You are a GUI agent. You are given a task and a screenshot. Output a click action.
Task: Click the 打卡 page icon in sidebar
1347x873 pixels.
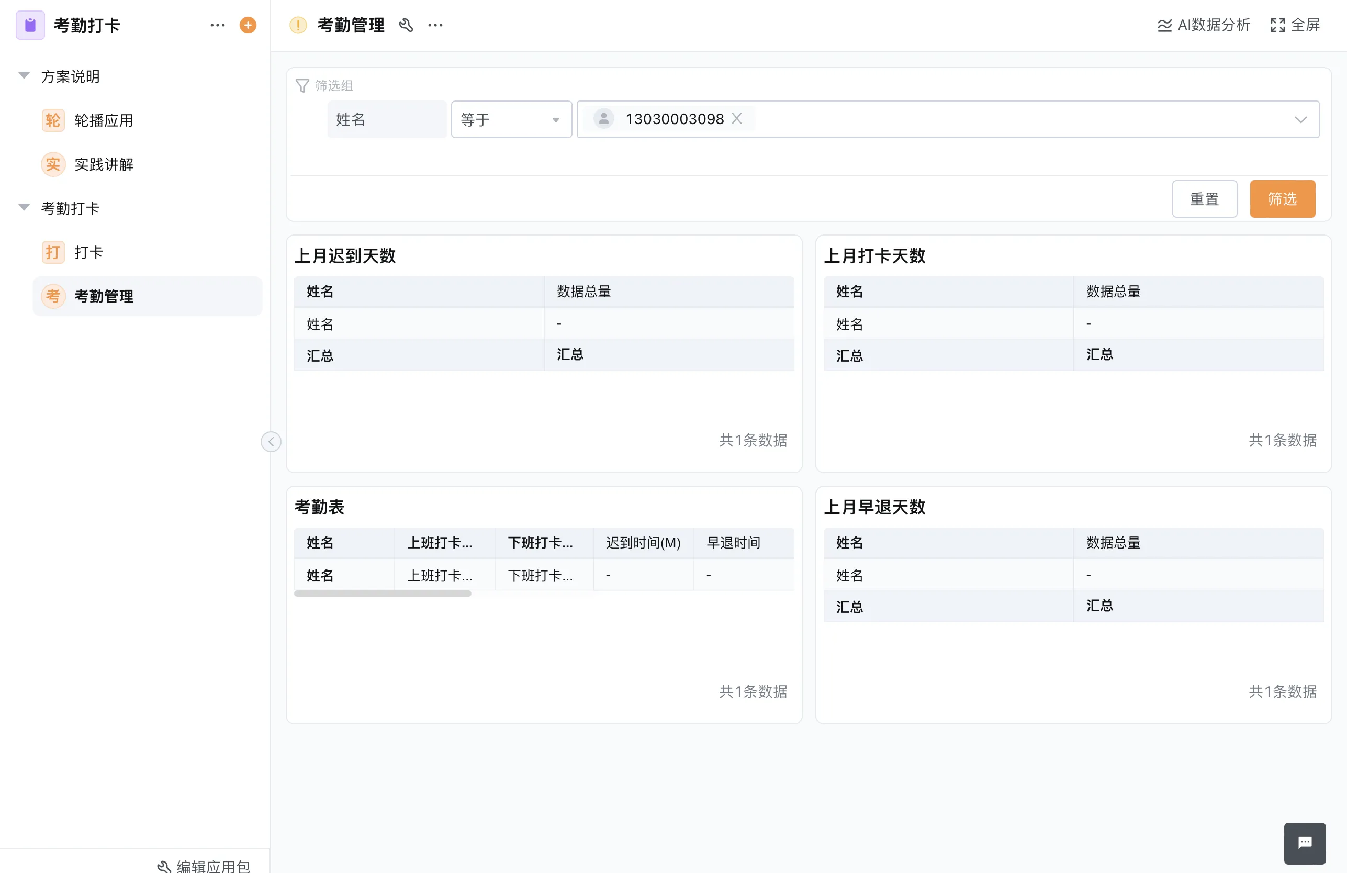tap(53, 252)
